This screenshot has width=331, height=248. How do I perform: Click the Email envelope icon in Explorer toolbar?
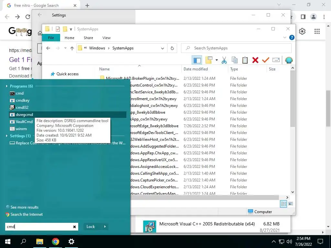(x=276, y=60)
